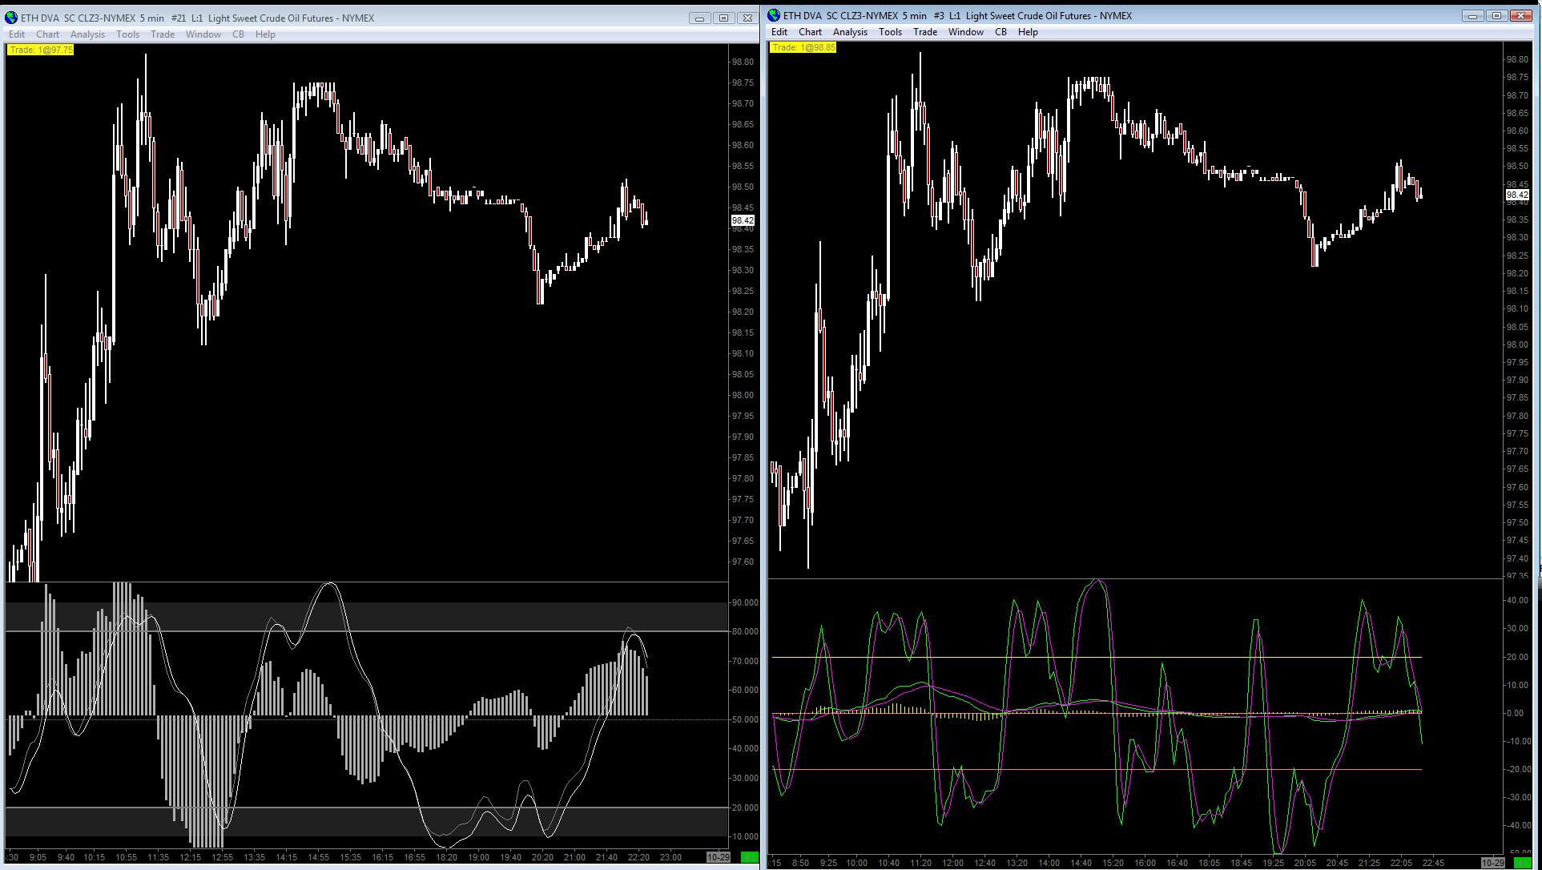Screen dimensions: 1542x870
Task: Click the green status indicator in left chart corner
Action: 748,857
